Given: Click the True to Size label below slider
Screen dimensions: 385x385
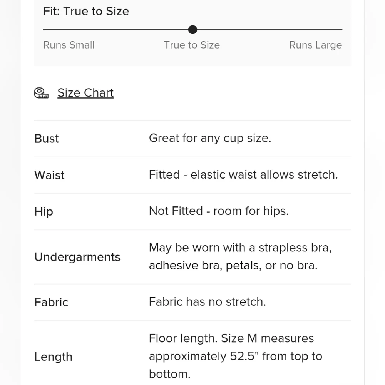Looking at the screenshot, I should [x=192, y=45].
